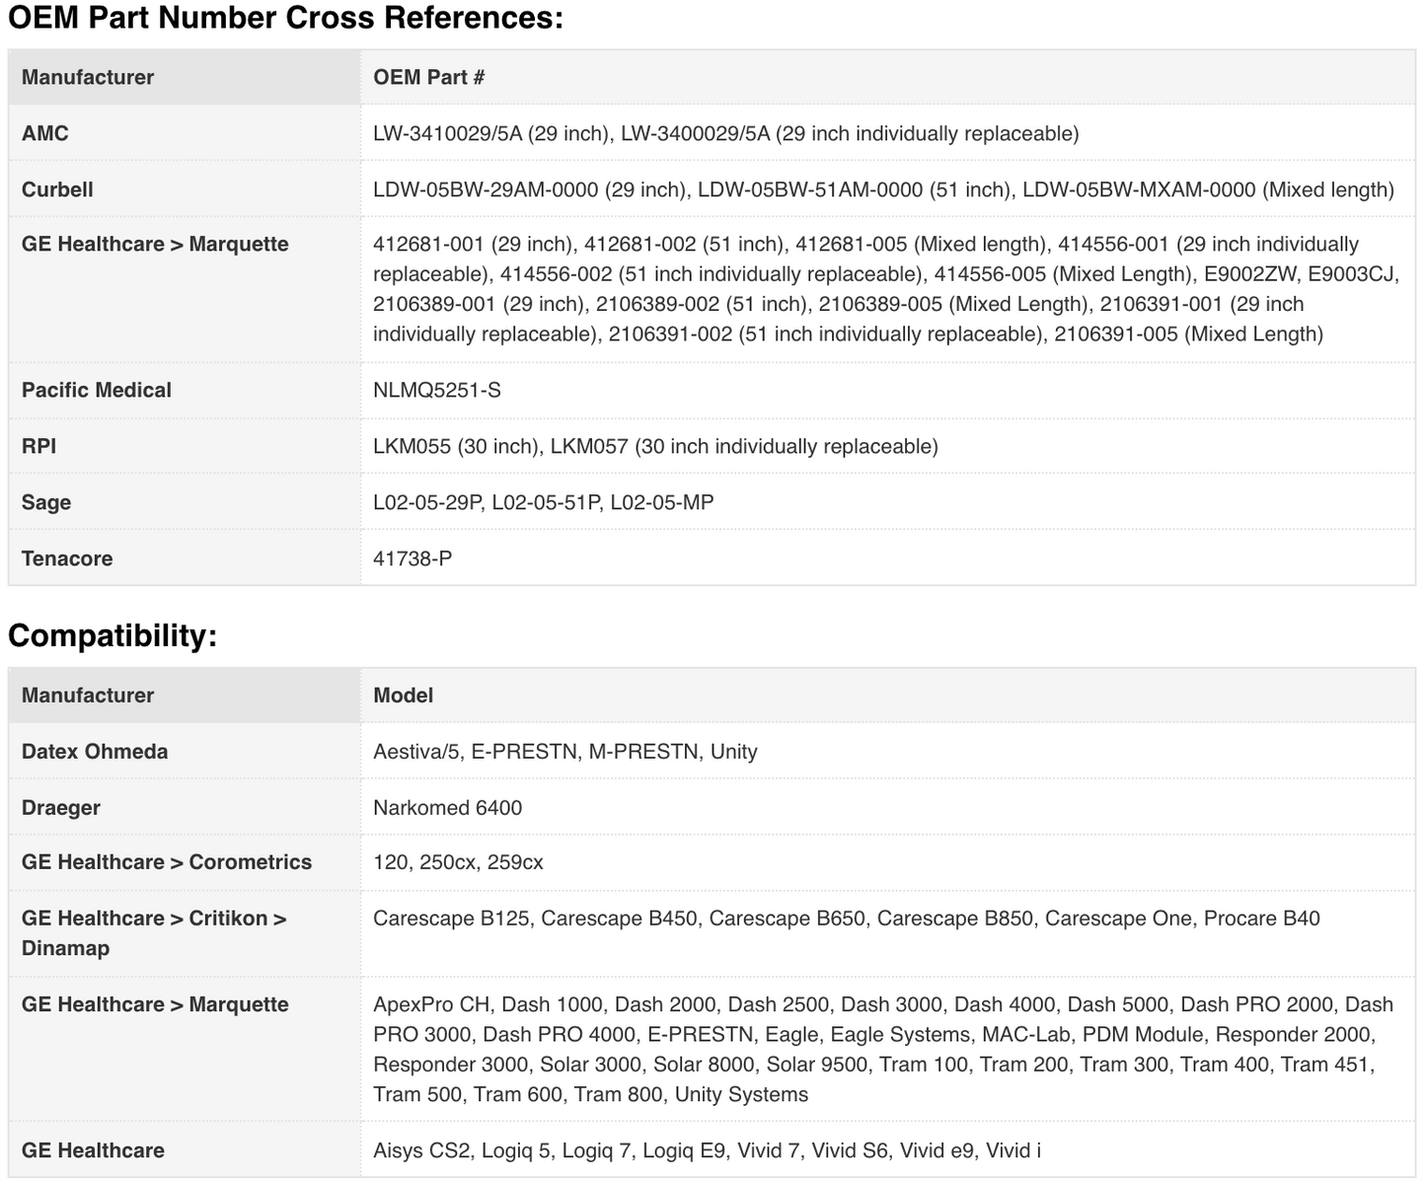Image resolution: width=1426 pixels, height=1180 pixels.
Task: Click the Curbell LDW-05BW-29AM-0000 part numbers cell
Action: coord(887,189)
